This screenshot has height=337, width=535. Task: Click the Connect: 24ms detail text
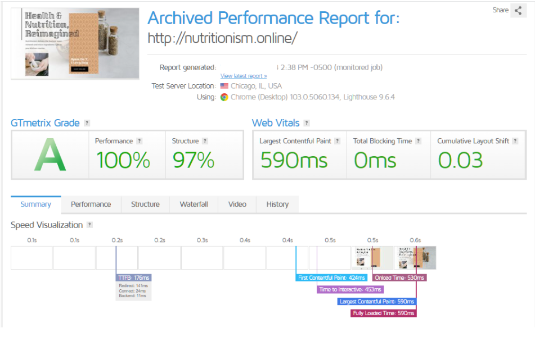coord(132,291)
